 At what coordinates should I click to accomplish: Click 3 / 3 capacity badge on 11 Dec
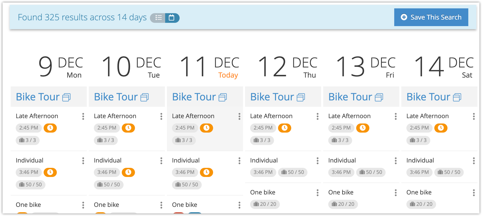click(x=184, y=140)
